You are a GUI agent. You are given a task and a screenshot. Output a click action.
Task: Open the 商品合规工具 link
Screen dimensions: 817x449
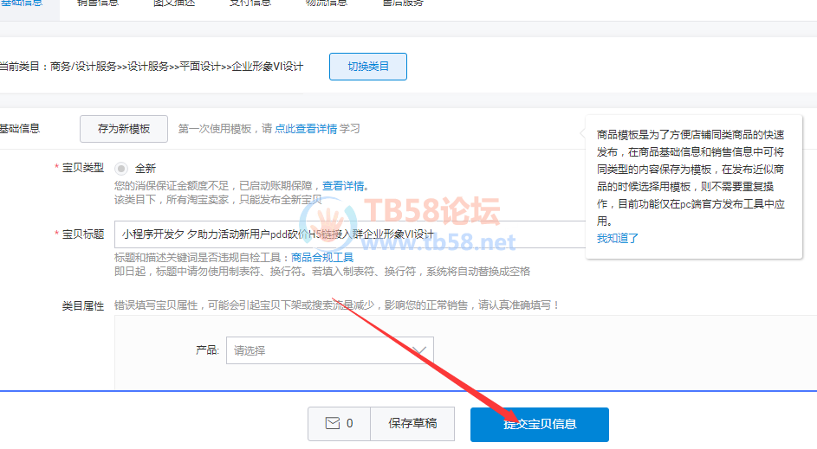coord(322,257)
